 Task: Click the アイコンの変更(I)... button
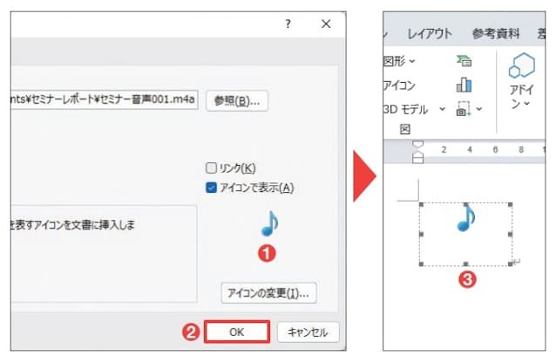(x=268, y=293)
